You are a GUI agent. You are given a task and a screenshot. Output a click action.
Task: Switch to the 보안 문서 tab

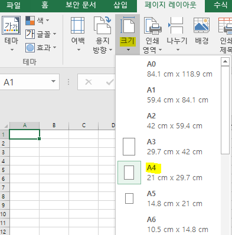81,5
